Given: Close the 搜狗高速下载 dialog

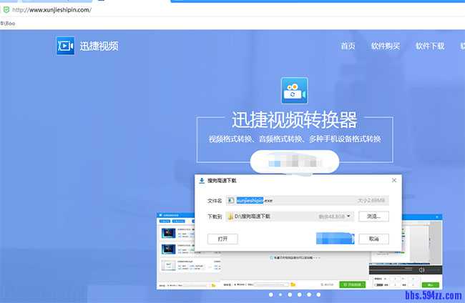Looking at the screenshot, I should 394,182.
